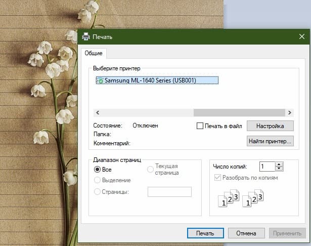Toggle the 'Разобрать по копиям' checkbox
The height and width of the screenshot is (246, 311).
click(x=218, y=178)
